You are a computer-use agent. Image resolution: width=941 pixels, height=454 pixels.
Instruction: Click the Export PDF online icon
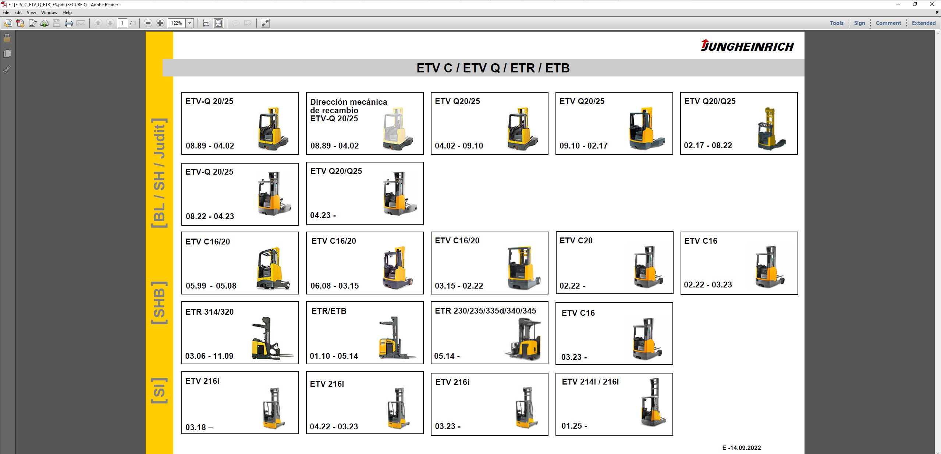pyautogui.click(x=8, y=23)
